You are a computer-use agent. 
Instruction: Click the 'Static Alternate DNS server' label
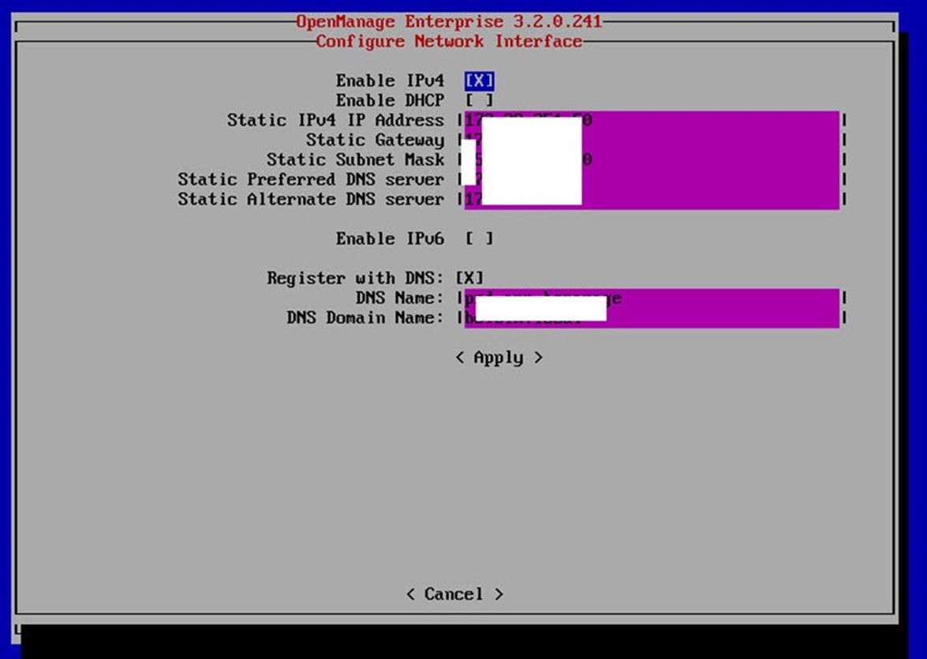311,200
